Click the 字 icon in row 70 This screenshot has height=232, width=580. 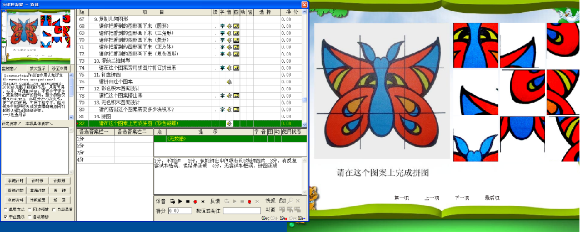click(222, 40)
